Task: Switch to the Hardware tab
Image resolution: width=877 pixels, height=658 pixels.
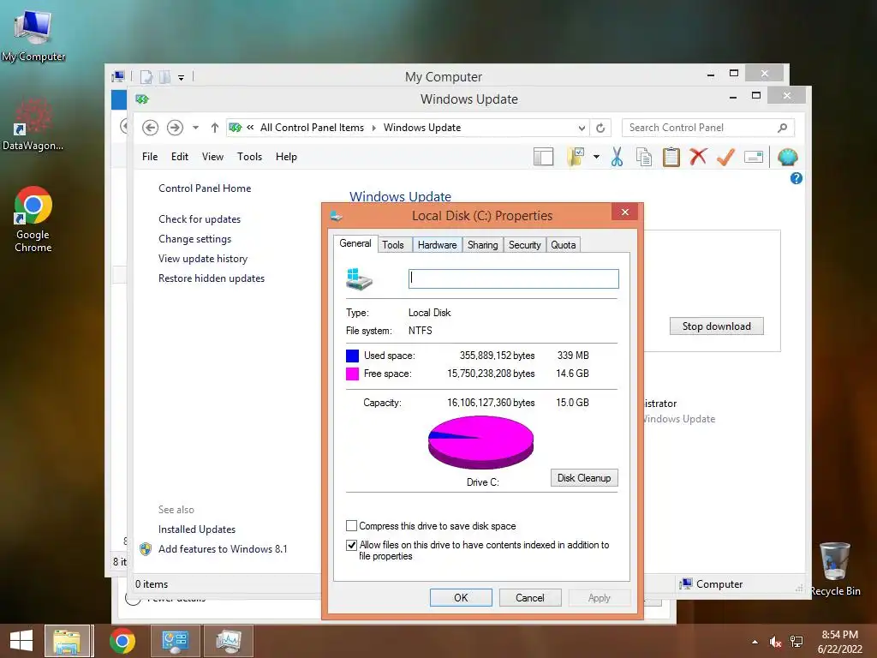Action: coord(437,244)
